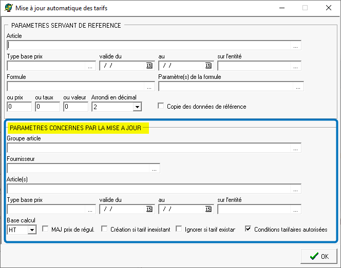The image size is (341, 268).
Task: Uncheck Conditions tarifaires autorisées
Action: (249, 229)
